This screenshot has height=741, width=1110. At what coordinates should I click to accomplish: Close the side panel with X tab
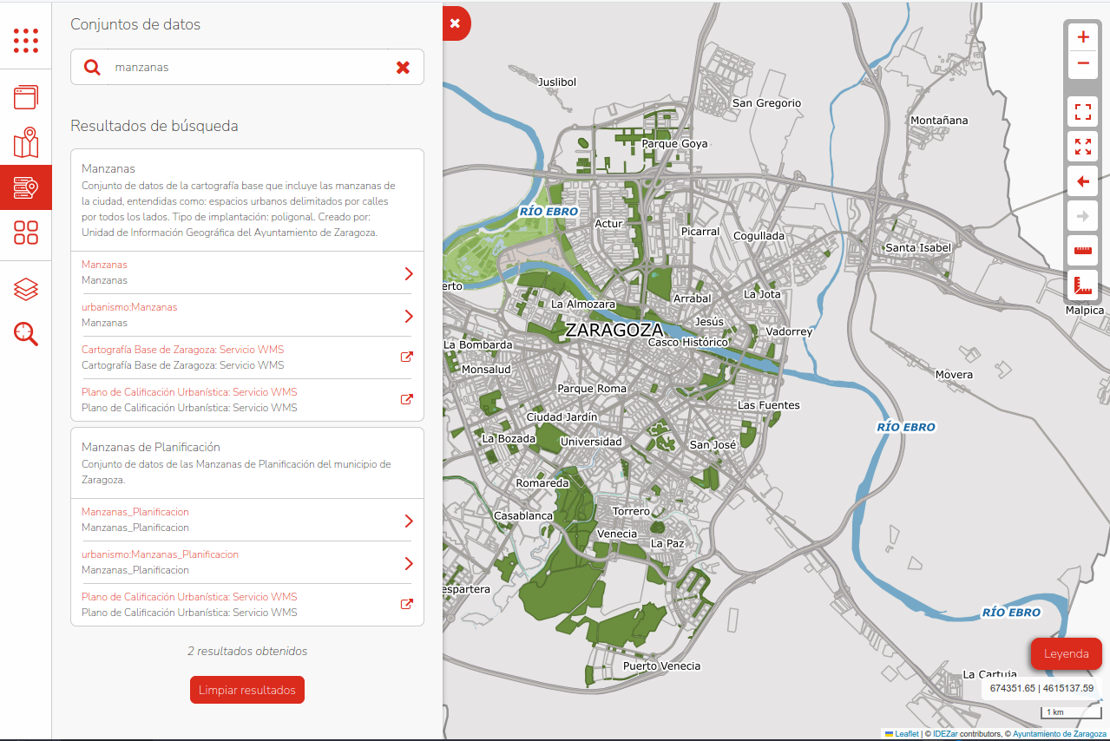click(455, 24)
